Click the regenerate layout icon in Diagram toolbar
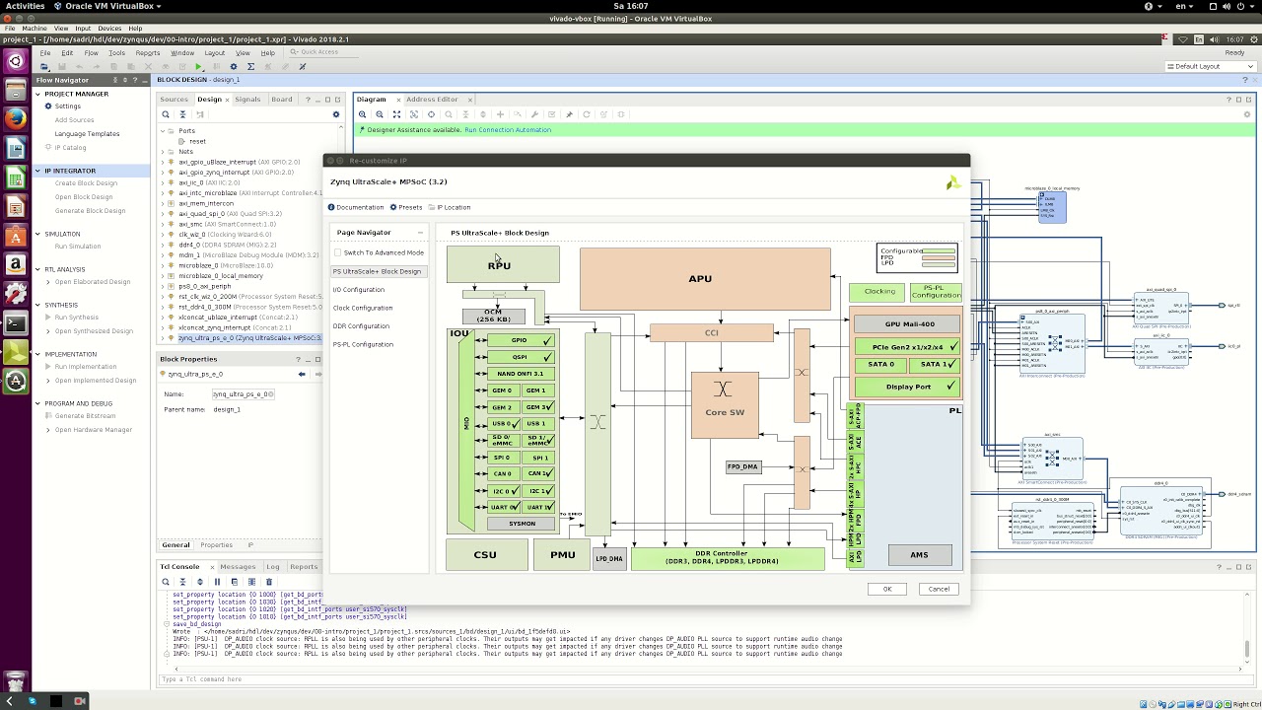This screenshot has height=710, width=1262. (587, 114)
